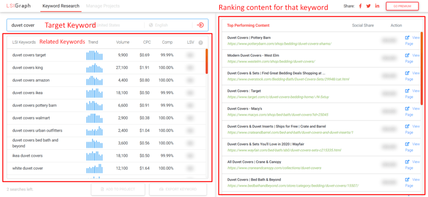This screenshot has width=428, height=197.
Task: Open the Wayfair View Page icon
Action: [407, 144]
